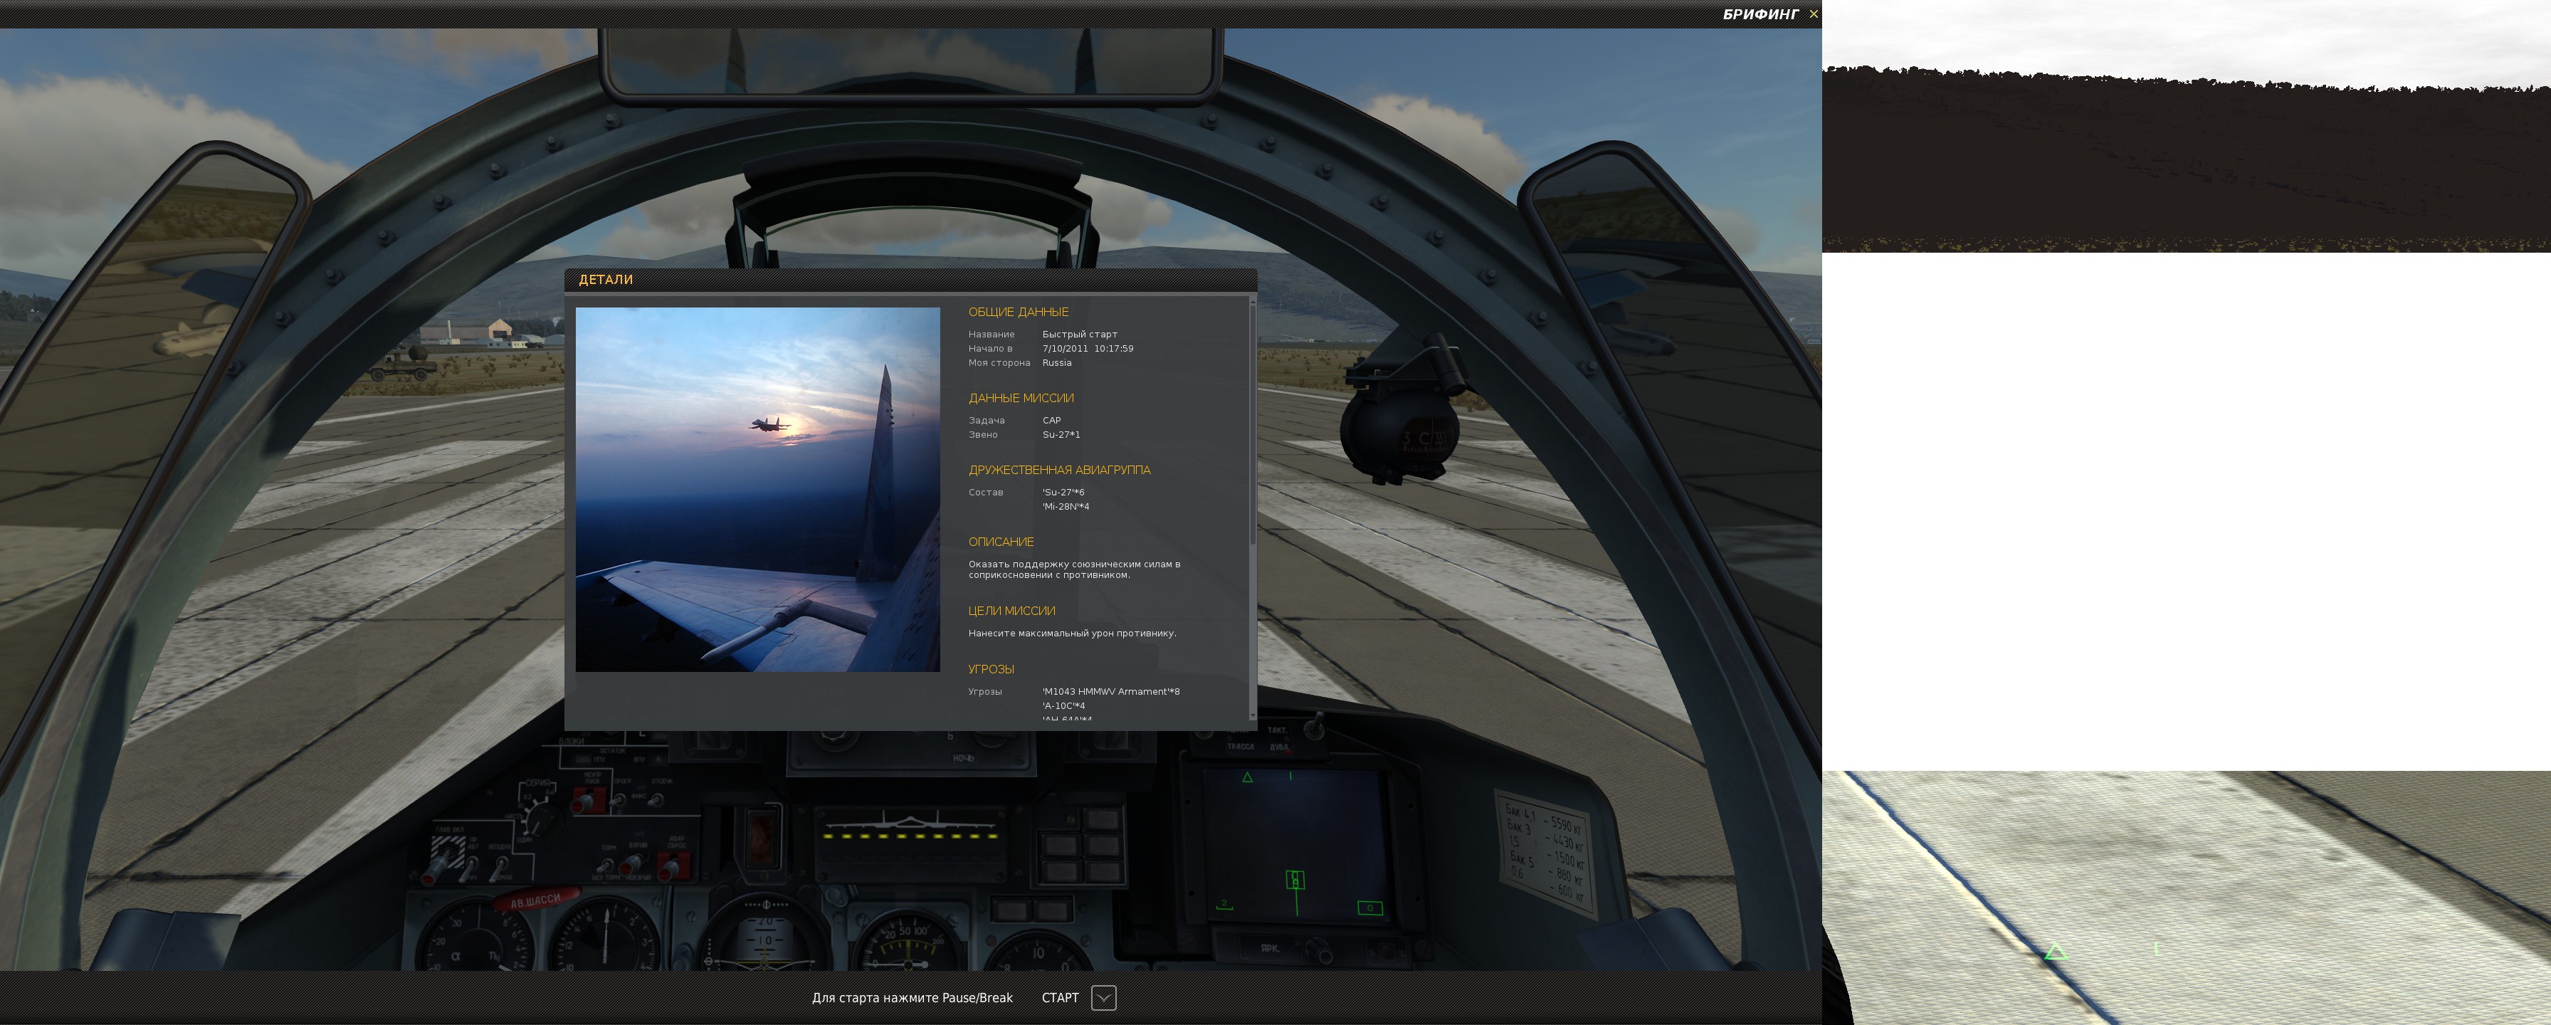Click the 'Моя сторона' field label
Viewport: 2551px width, 1025px height.
click(x=999, y=362)
